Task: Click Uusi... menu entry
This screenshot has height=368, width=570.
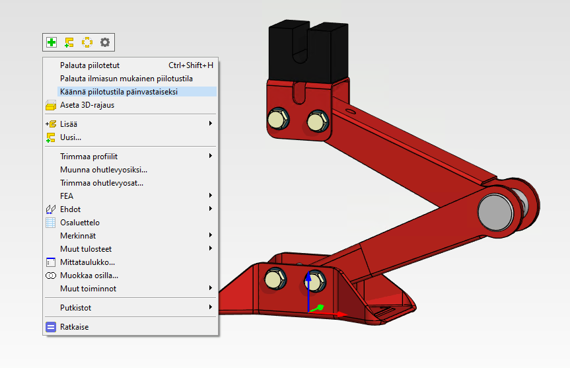Action: [71, 137]
